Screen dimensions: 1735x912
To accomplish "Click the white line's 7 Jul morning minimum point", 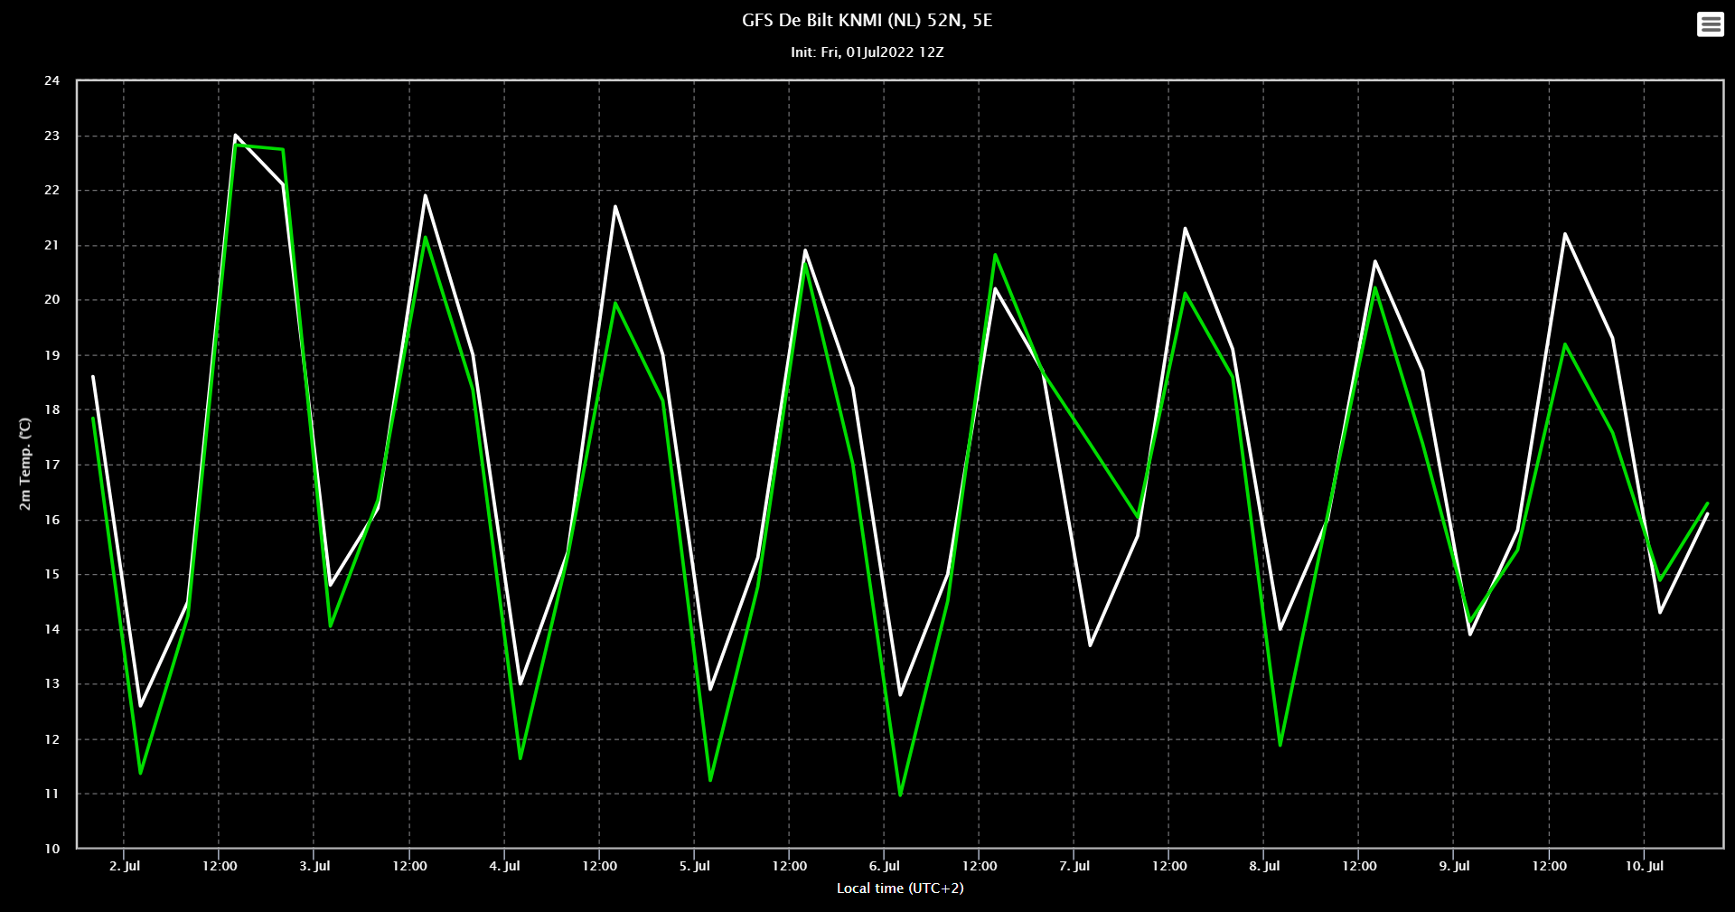I will click(x=1090, y=645).
